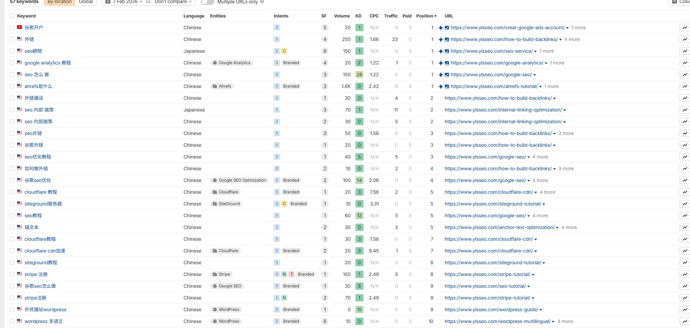Expand URL dropdown for wordpress-guide link
Screen dimensions: 690x328
pyautogui.click(x=541, y=310)
